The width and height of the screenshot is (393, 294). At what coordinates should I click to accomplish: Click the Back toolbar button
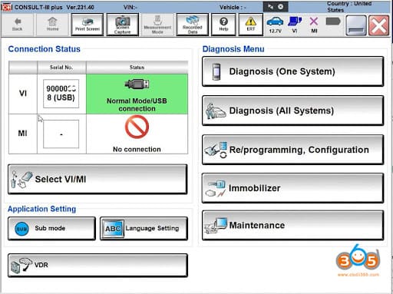pyautogui.click(x=17, y=25)
